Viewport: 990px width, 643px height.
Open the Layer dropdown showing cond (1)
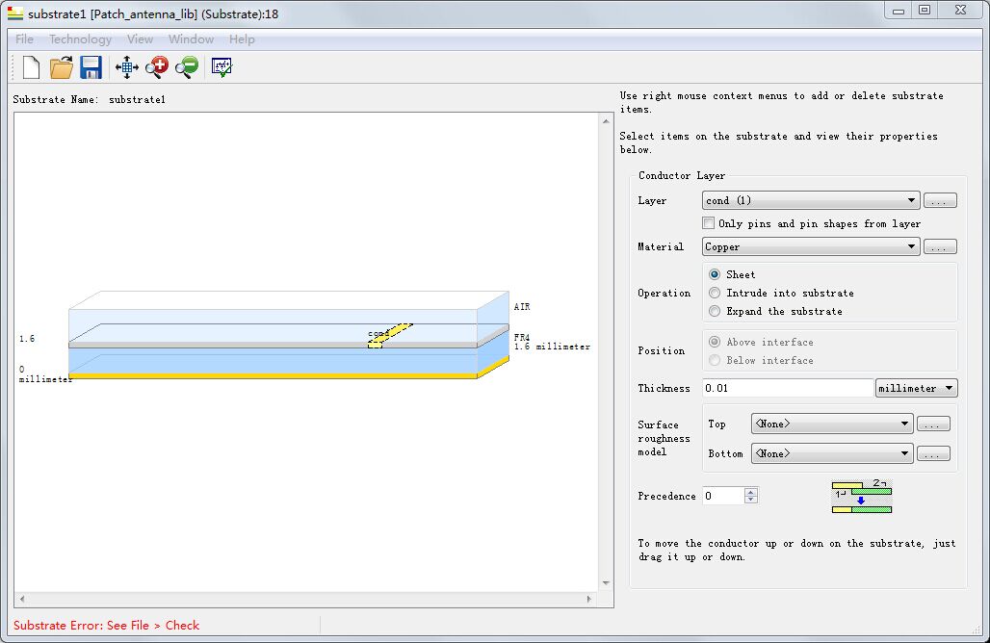pos(811,200)
